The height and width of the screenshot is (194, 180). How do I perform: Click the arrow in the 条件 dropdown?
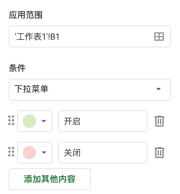pyautogui.click(x=159, y=89)
